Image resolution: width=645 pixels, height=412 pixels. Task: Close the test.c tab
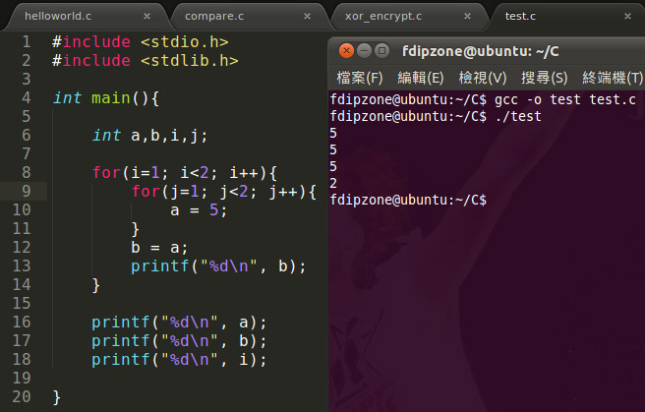[x=627, y=16]
